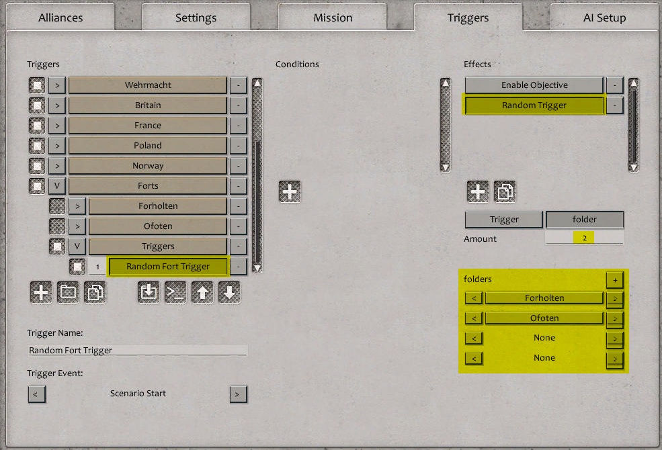662x450 pixels.
Task: Remove the Wehrmacht trigger folder
Action: coord(239,85)
